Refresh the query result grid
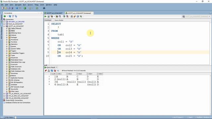This screenshot has width=212, height=119. point(52,70)
